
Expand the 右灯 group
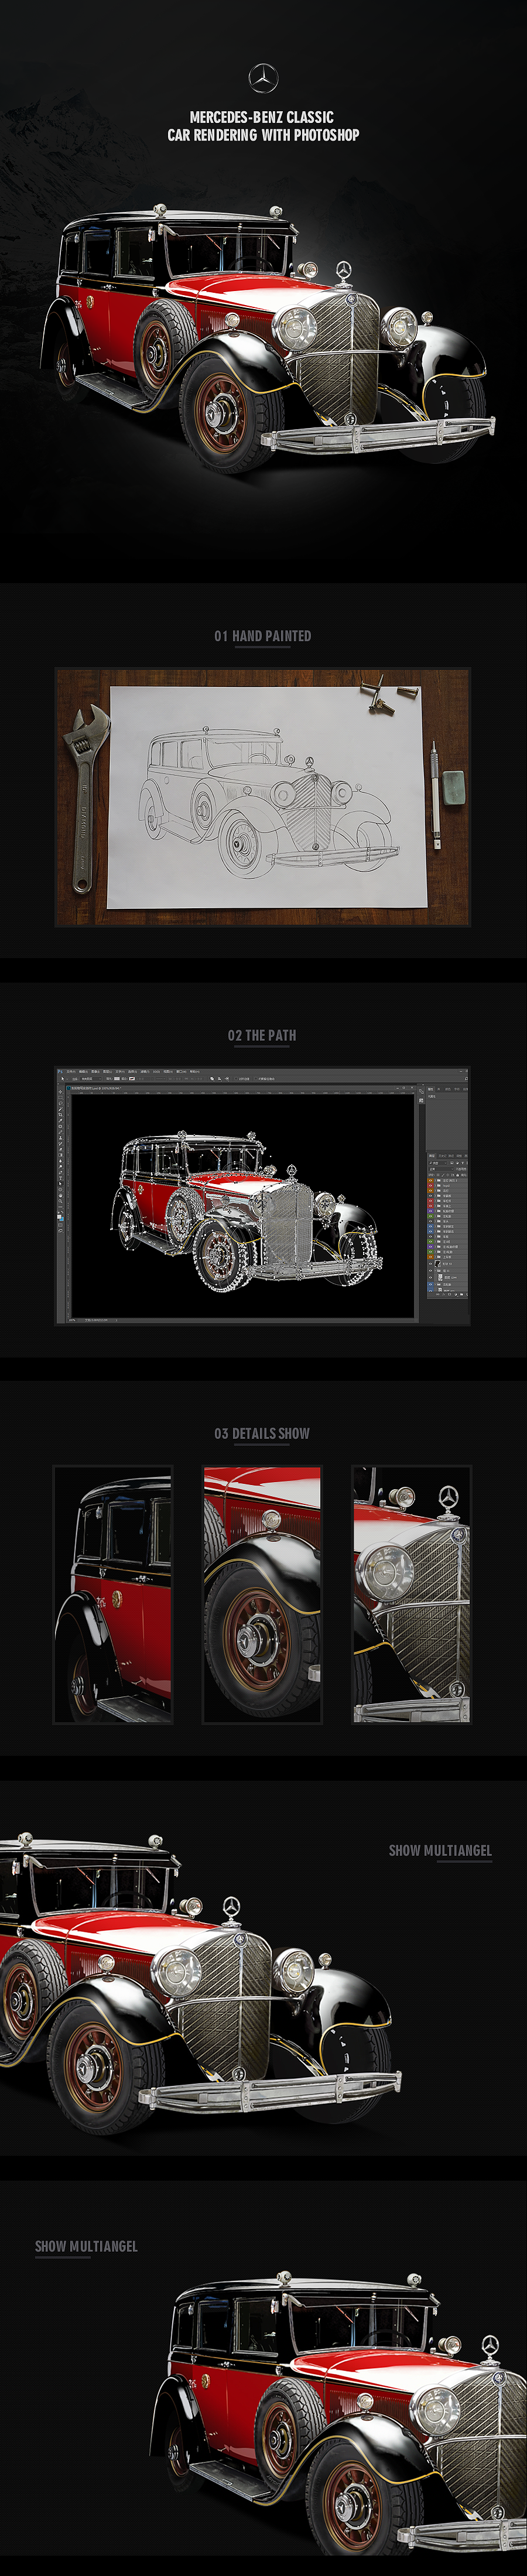click(436, 1191)
